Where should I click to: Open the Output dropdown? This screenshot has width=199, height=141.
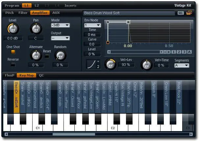pyautogui.click(x=60, y=38)
